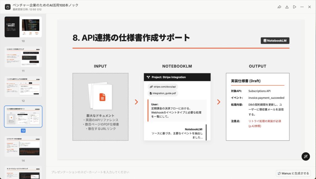
Task: Select slide 14 thumbnail
Action: (x=23, y=147)
